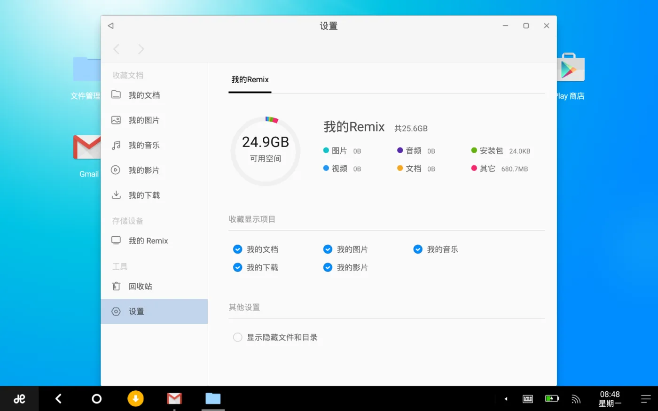Expand the system tray hidden icons arrow

[x=506, y=399]
